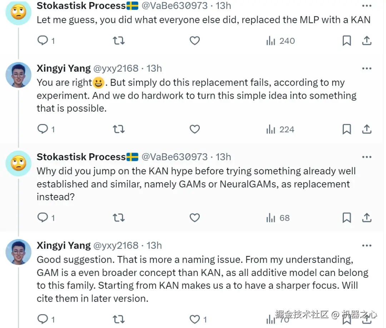Retweet the "You are right" reply
The height and width of the screenshot is (328, 386).
pyautogui.click(x=119, y=129)
